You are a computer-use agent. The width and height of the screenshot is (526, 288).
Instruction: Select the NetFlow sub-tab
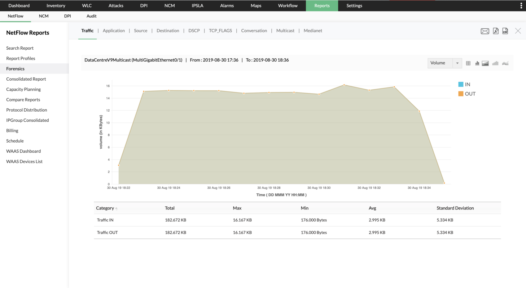coord(16,16)
